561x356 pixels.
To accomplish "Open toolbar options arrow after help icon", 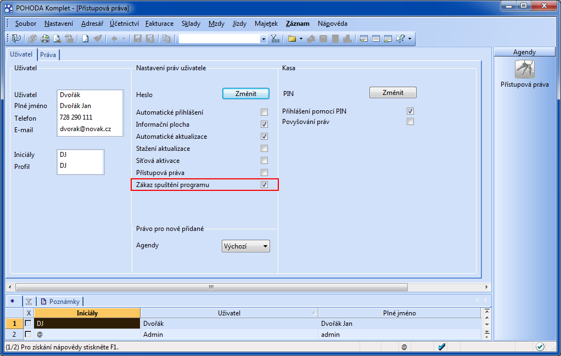I will (409, 38).
